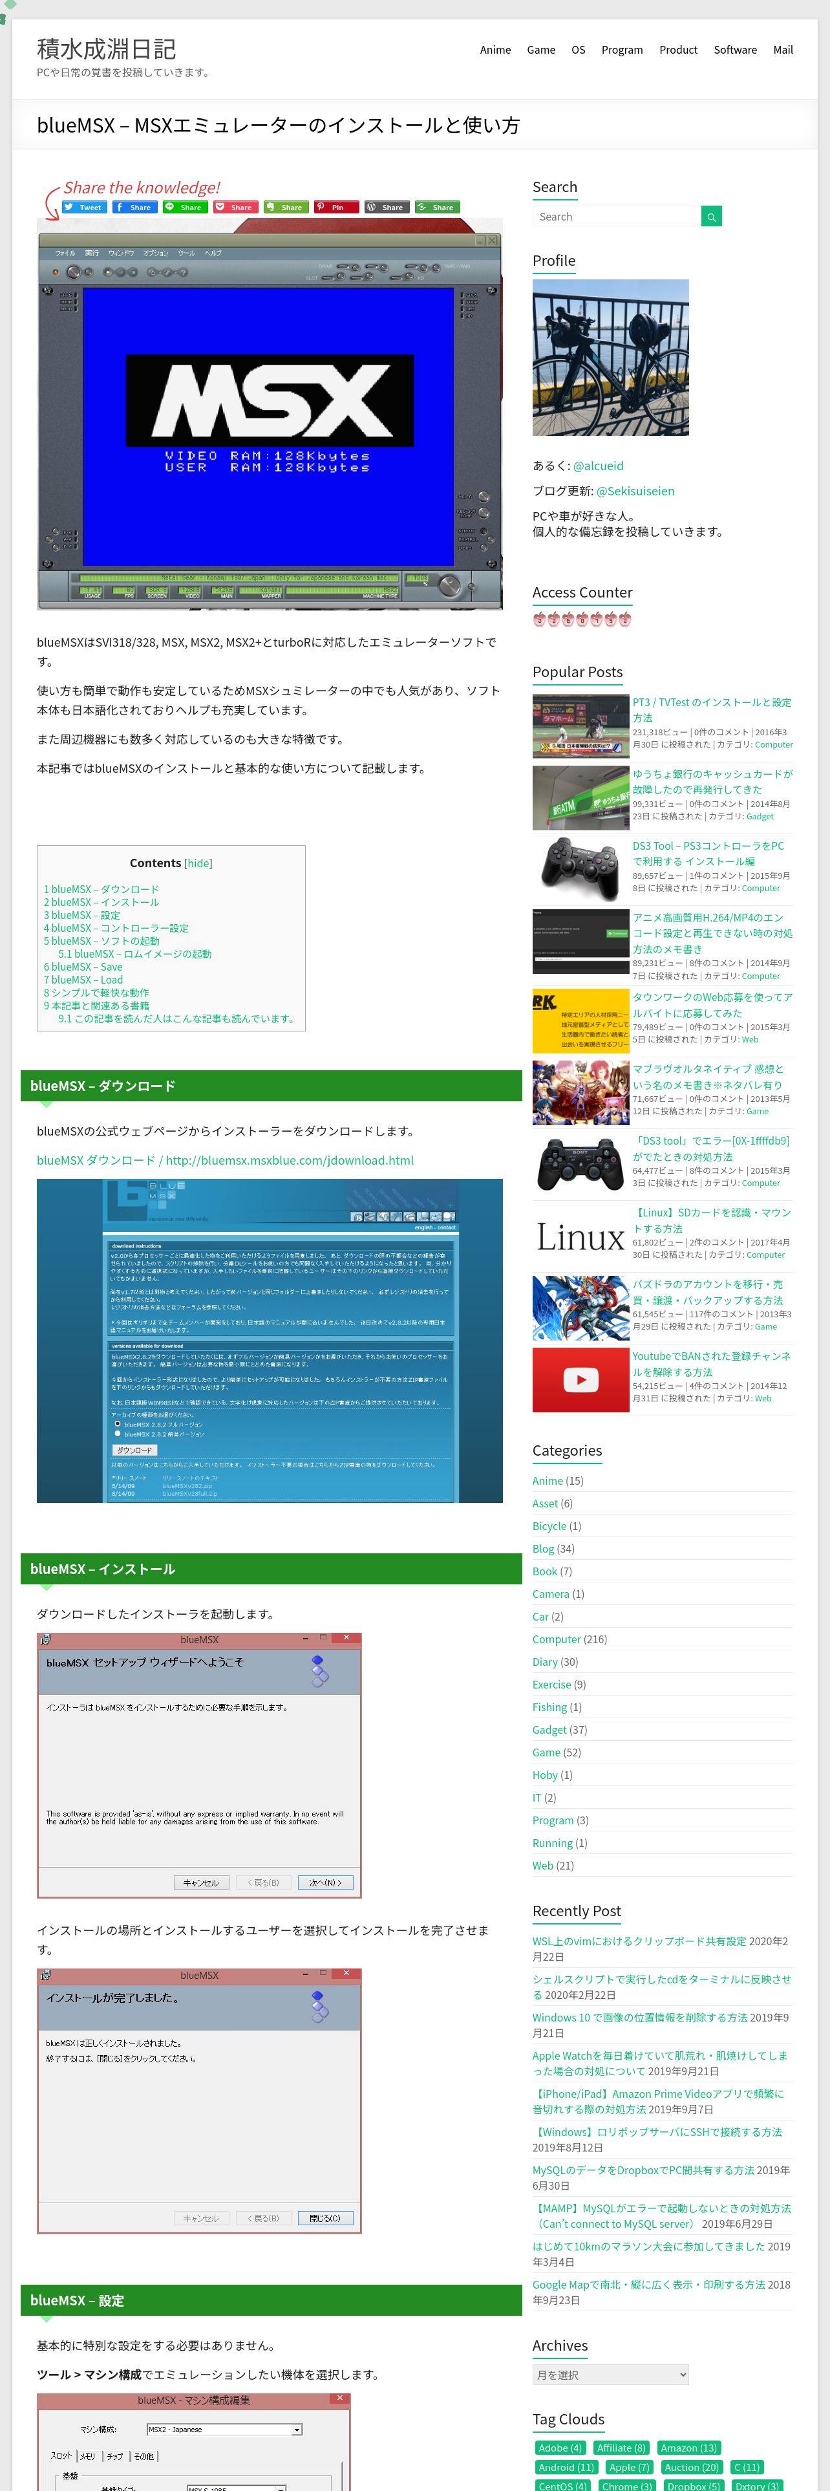
Task: Open the Computer (216) category
Action: pyautogui.click(x=557, y=1640)
